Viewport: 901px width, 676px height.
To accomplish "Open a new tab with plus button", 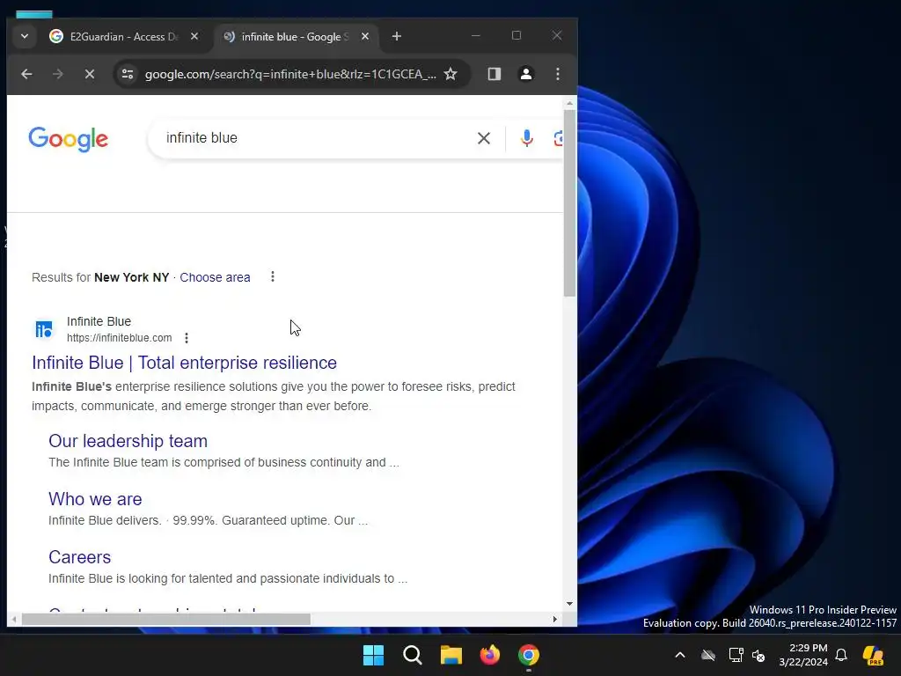I will click(397, 36).
